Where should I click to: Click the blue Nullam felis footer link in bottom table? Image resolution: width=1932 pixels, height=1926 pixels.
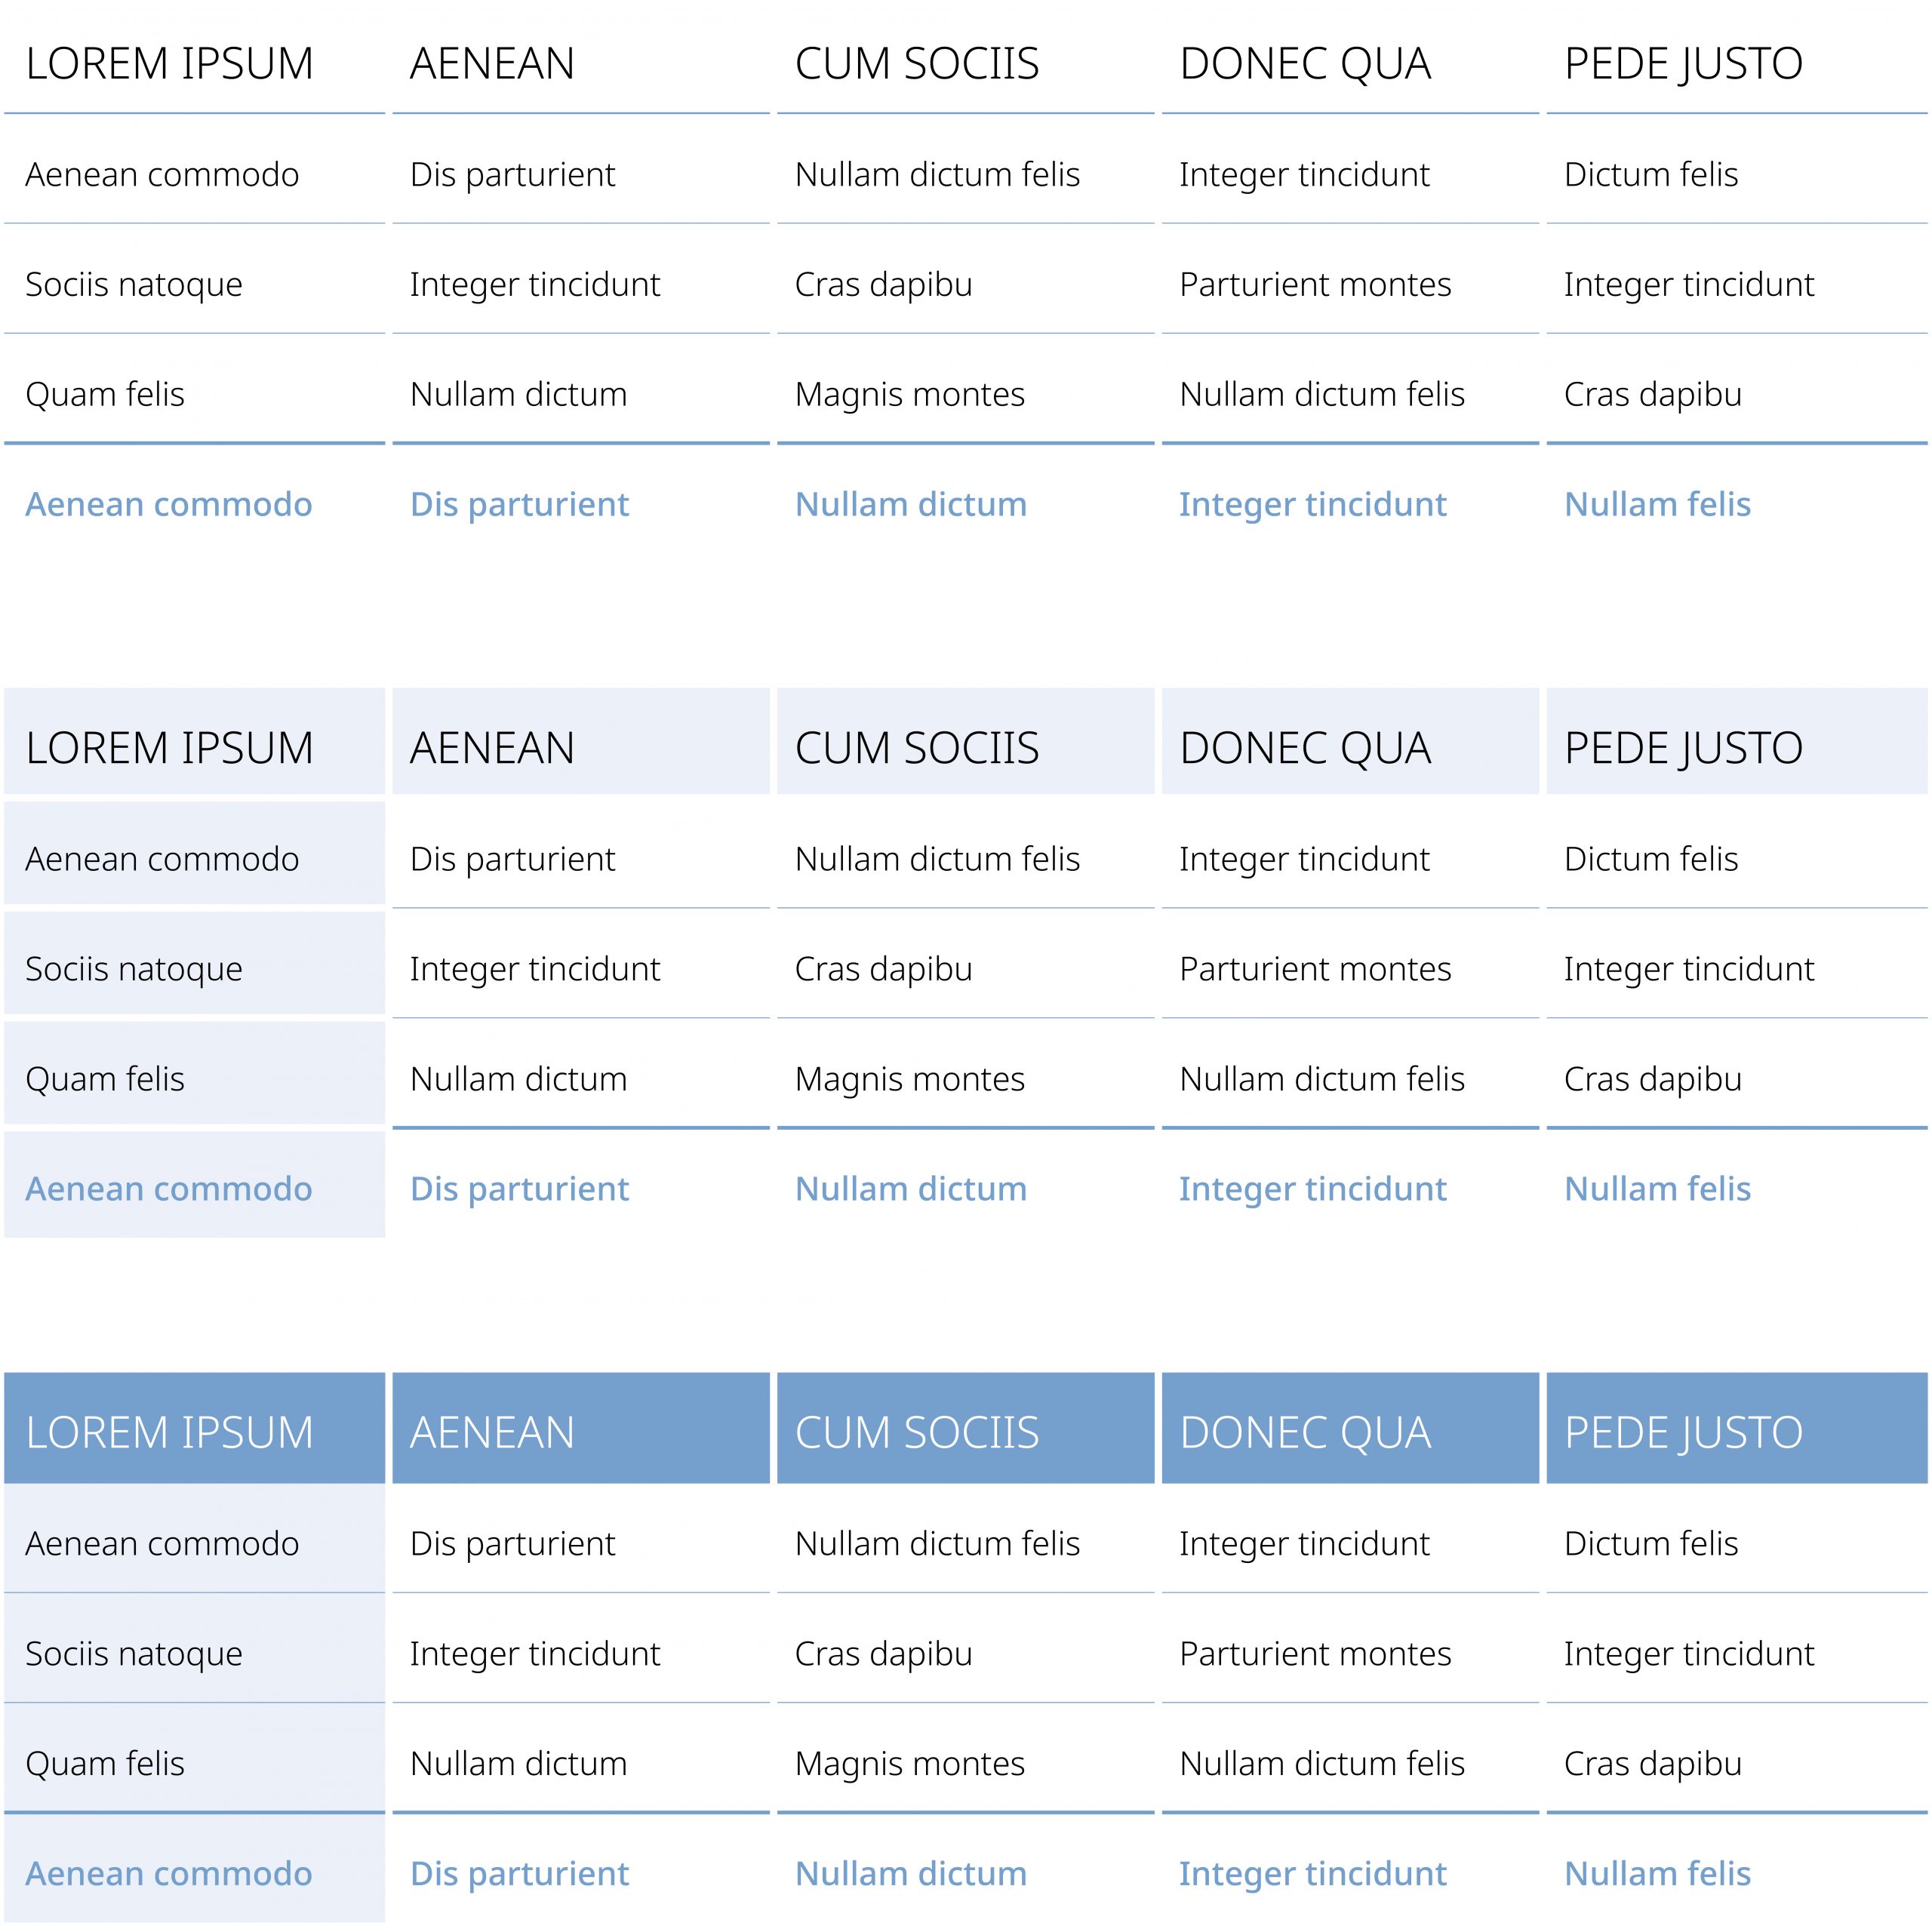(x=1657, y=1873)
